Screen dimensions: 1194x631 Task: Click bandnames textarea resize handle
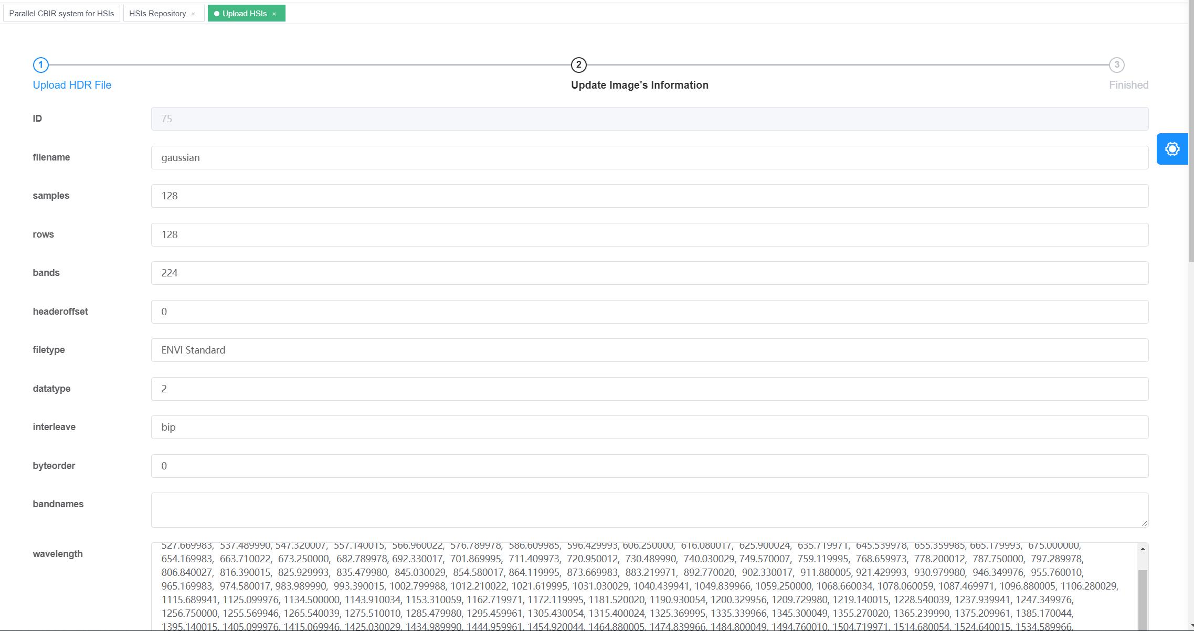point(1144,523)
